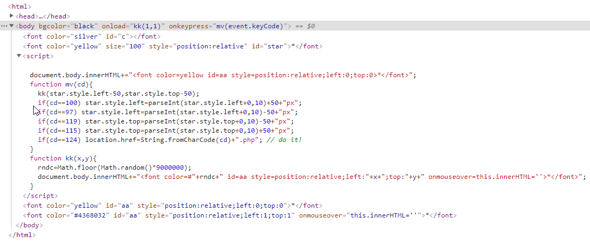Click the kk(star.style.left-50 call line
Screen dimensions: 590x242
[x=119, y=94]
